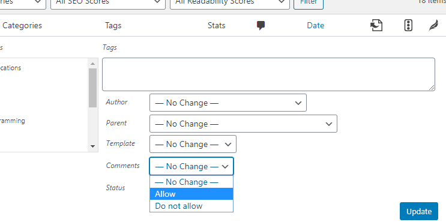Open the All SEO Scores dropdown
Viewport: 446px width, 222px height.
tap(108, 3)
